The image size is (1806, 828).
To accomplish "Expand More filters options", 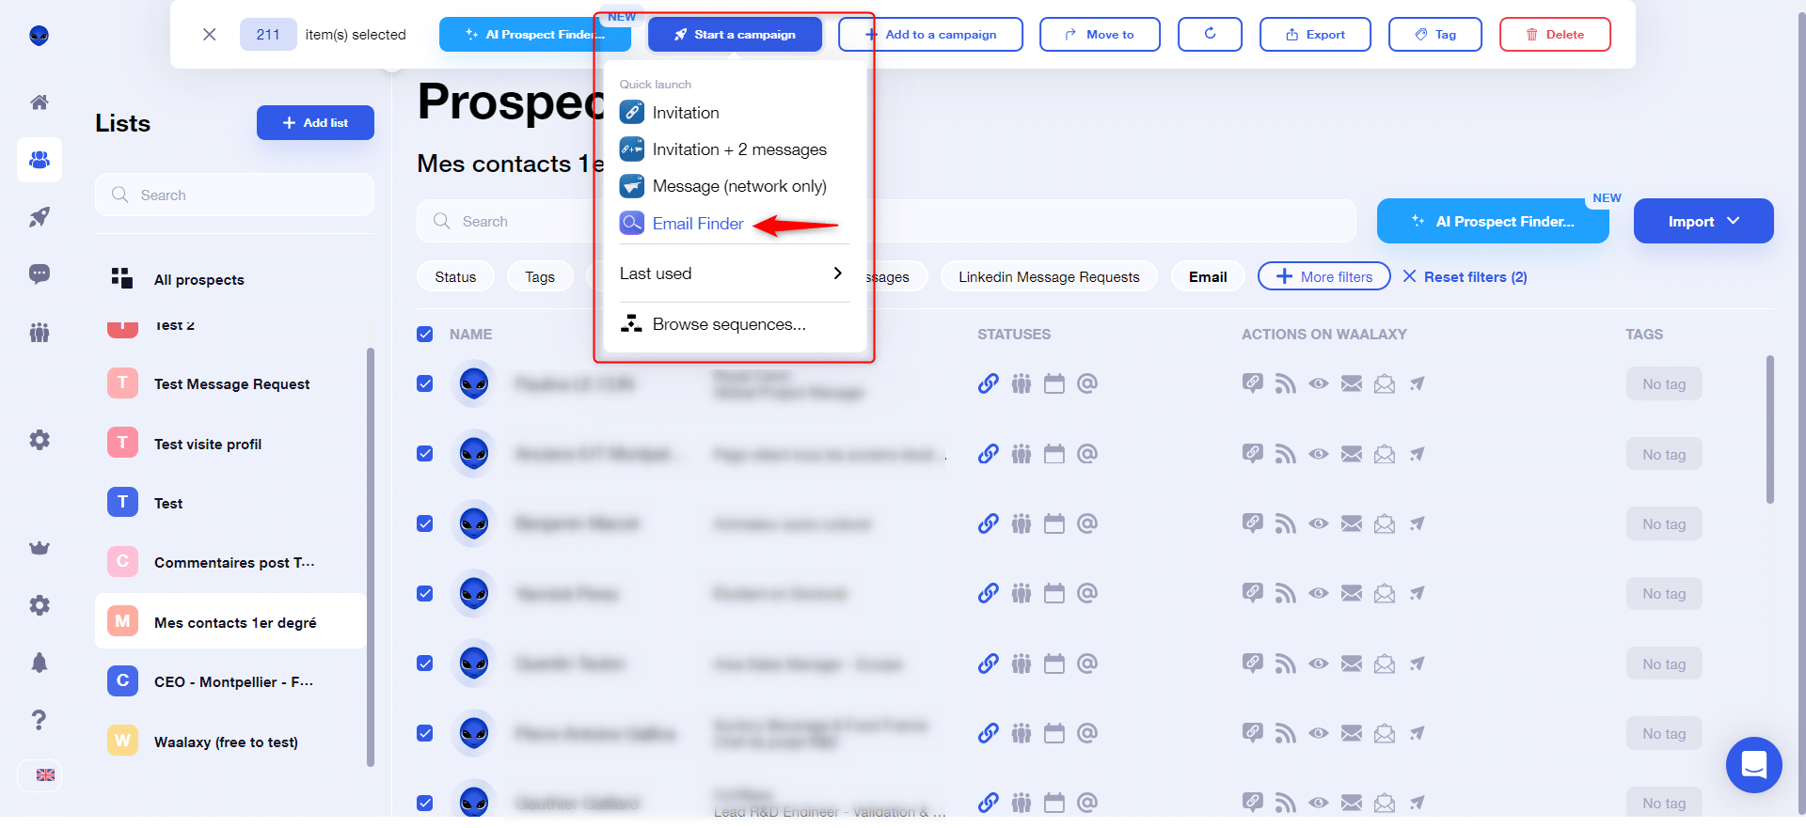I will 1323,276.
